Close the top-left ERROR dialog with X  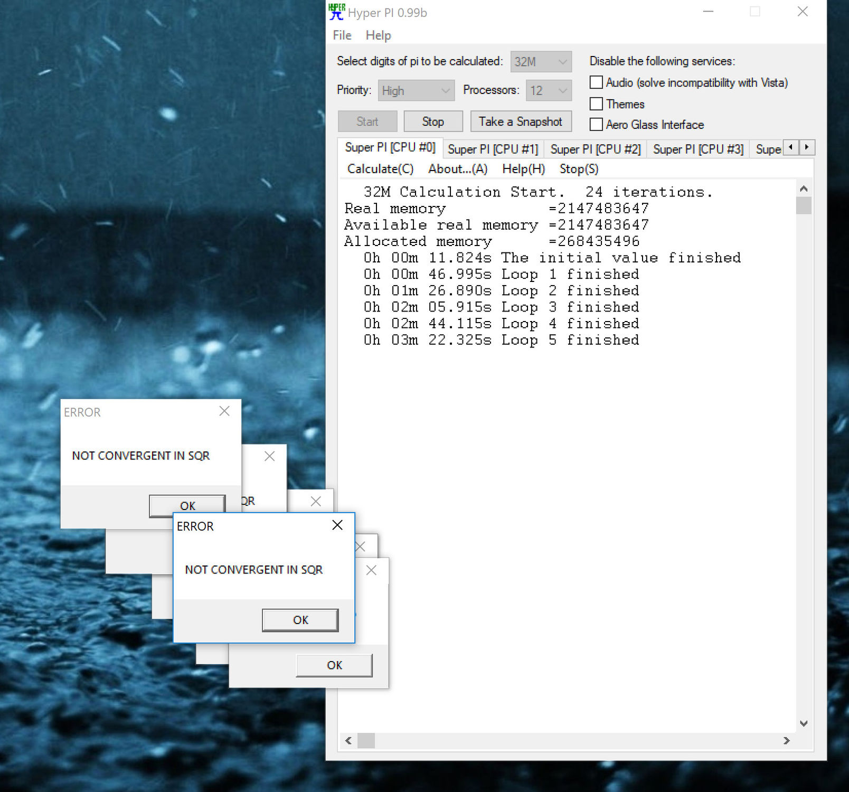click(x=224, y=411)
